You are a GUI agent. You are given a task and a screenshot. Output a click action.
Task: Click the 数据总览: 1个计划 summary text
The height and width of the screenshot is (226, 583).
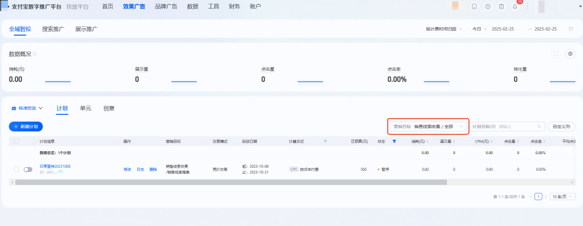click(55, 152)
